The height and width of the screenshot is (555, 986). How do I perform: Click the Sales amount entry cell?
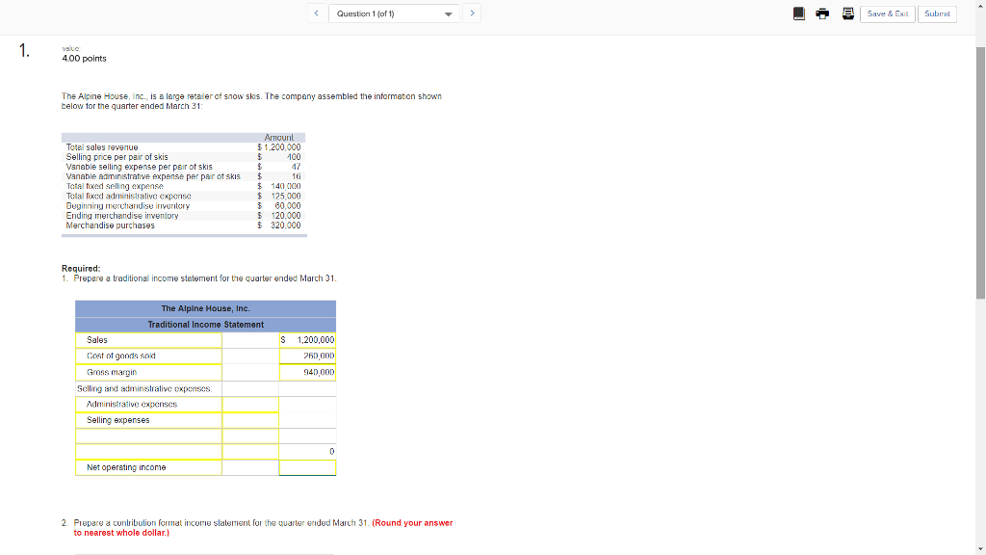[306, 340]
